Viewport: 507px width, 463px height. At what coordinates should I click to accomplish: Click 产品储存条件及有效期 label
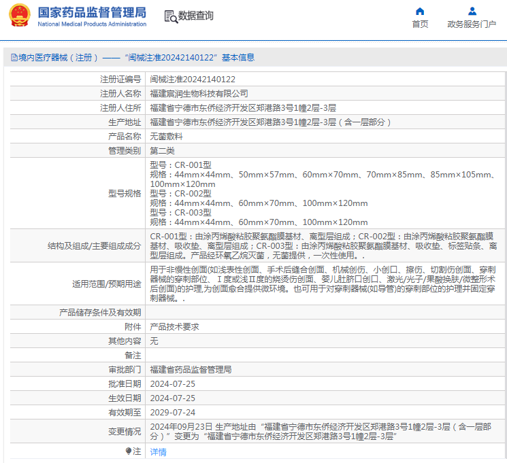point(100,313)
